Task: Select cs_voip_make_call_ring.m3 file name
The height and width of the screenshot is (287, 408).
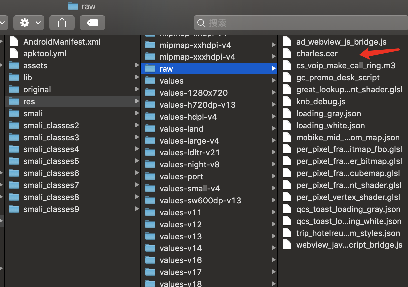Action: tap(346, 65)
